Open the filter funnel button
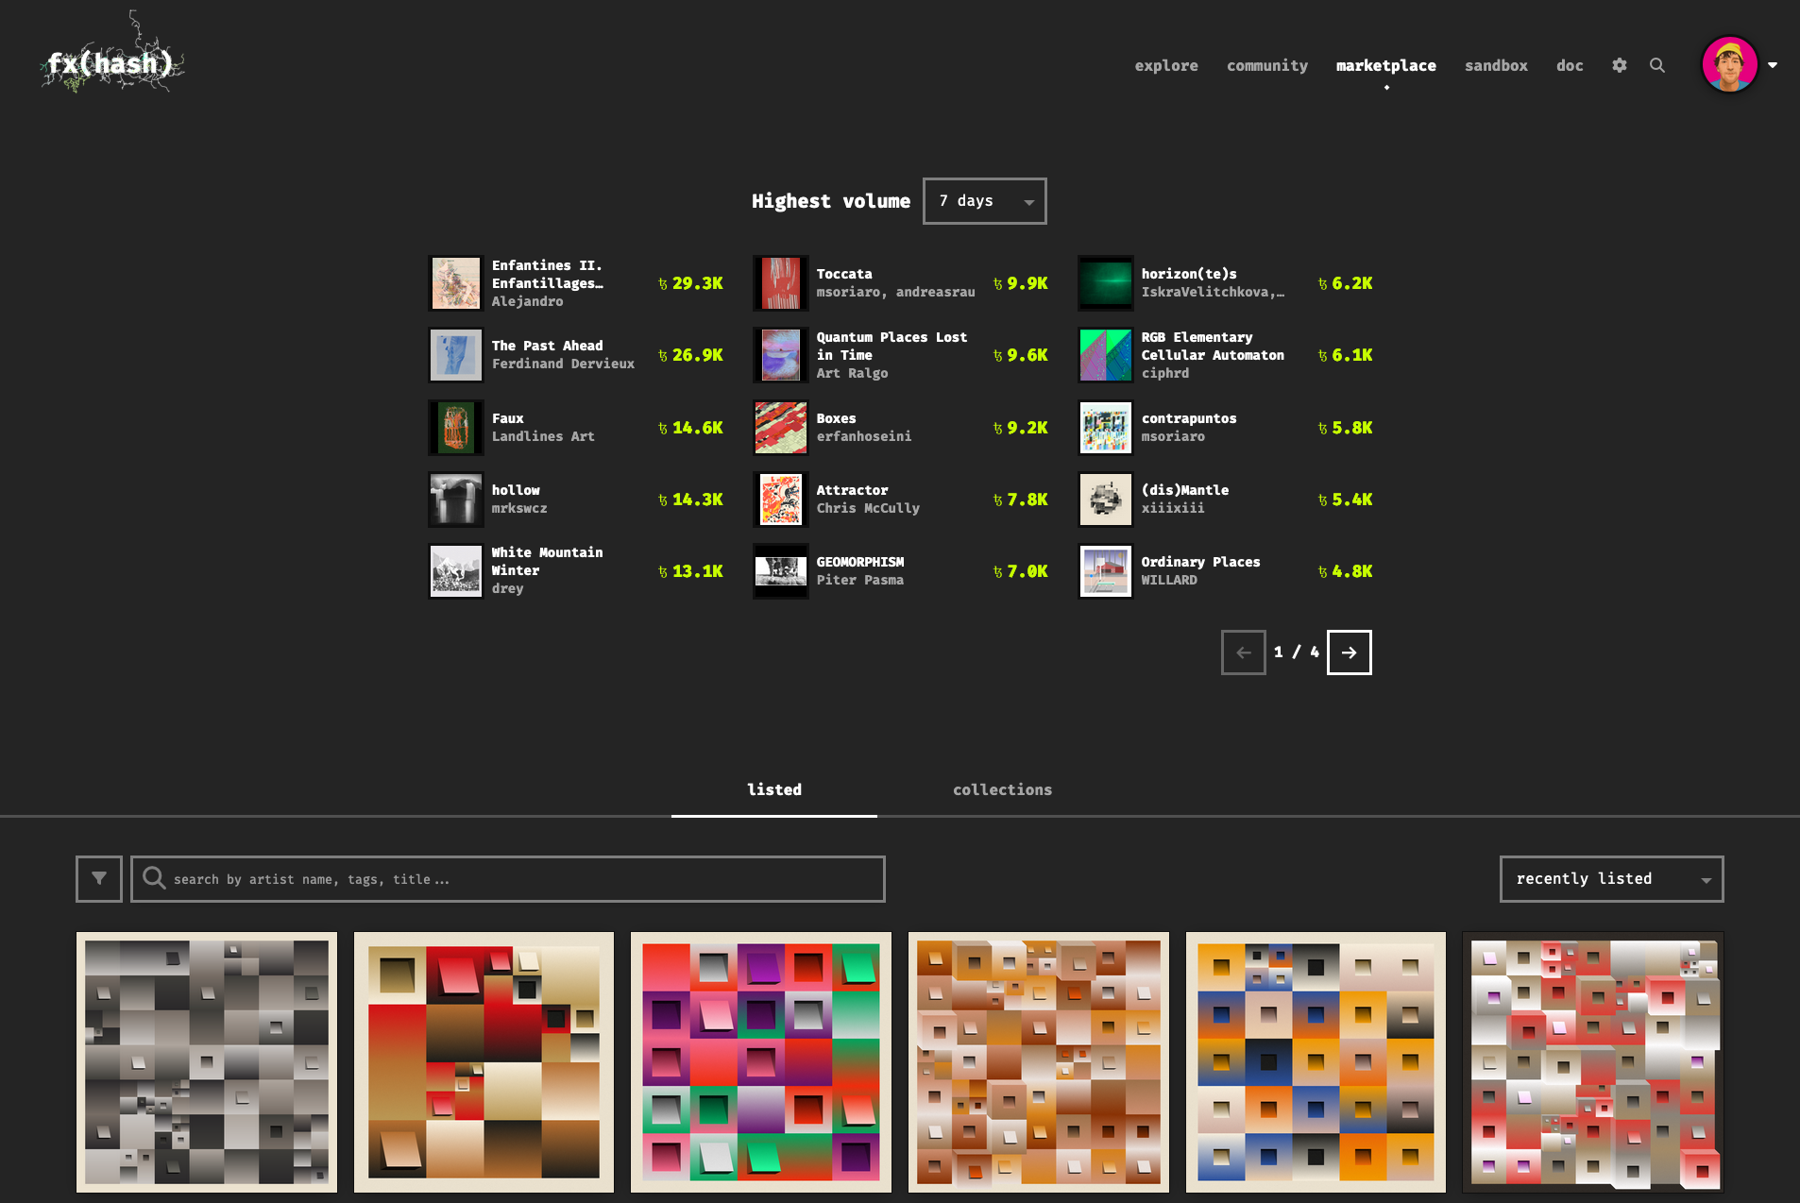The width and height of the screenshot is (1800, 1203). click(x=99, y=879)
